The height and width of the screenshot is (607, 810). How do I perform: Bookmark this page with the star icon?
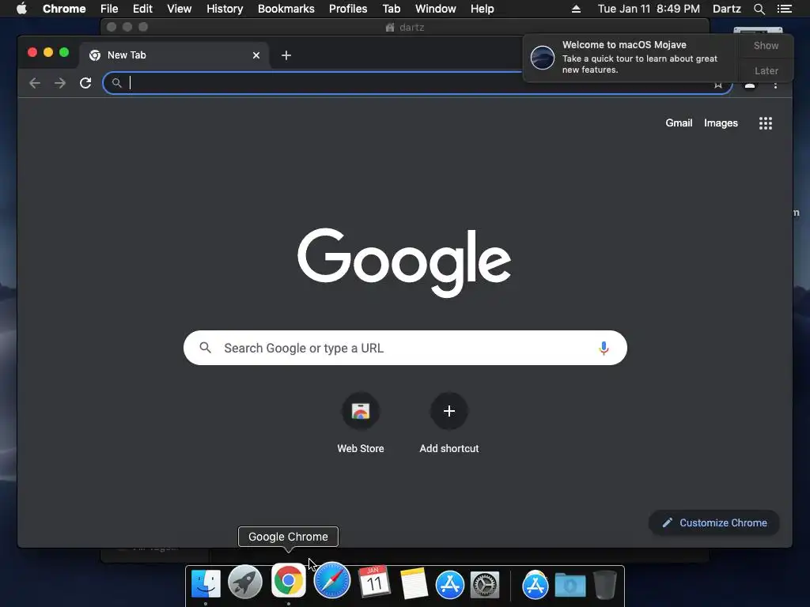click(718, 85)
